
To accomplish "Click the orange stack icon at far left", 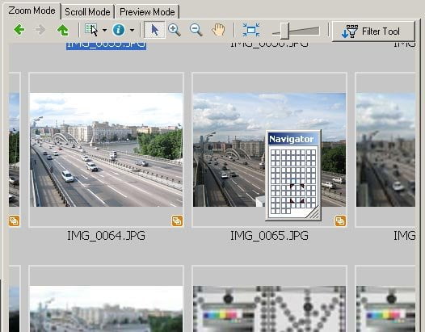I will coord(14,221).
